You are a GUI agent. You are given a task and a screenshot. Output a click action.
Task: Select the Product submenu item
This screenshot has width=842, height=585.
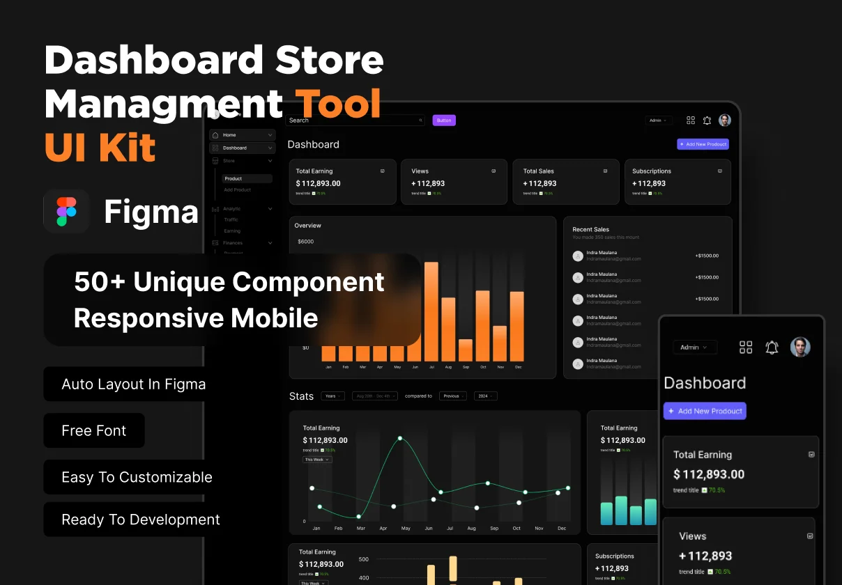click(x=247, y=179)
